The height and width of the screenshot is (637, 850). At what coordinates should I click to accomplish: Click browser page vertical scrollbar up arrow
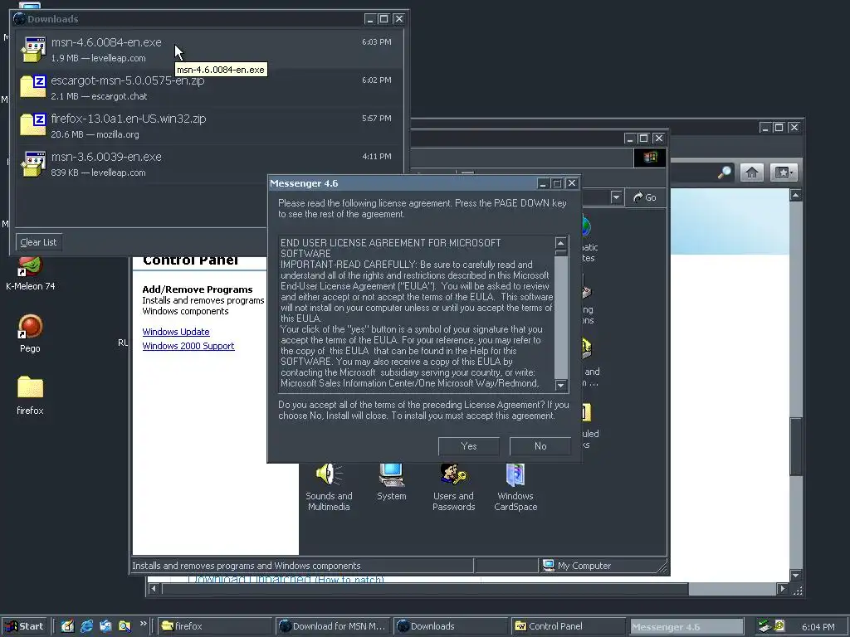(x=796, y=195)
